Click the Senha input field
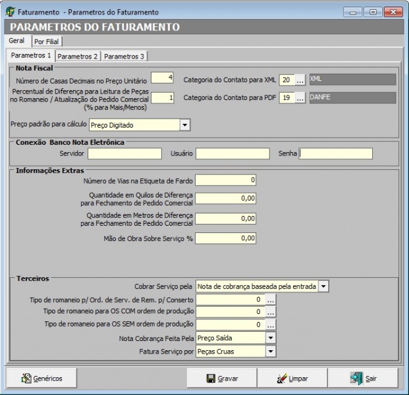 [336, 153]
